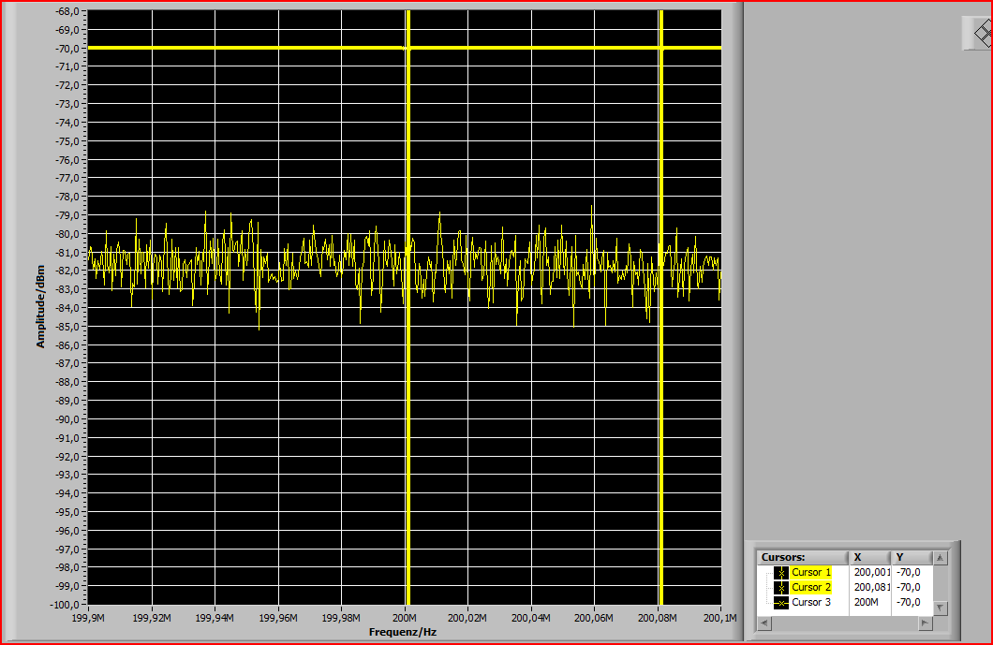Click the X-axis tick label 199,98M
Image resolution: width=993 pixels, height=645 pixels.
(341, 618)
